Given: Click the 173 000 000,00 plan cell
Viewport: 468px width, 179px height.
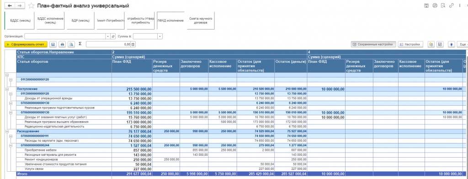Looking at the screenshot, I should (132, 122).
